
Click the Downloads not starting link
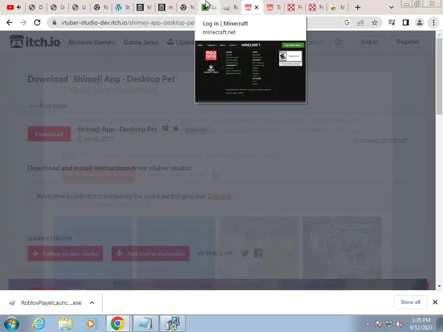381,140
